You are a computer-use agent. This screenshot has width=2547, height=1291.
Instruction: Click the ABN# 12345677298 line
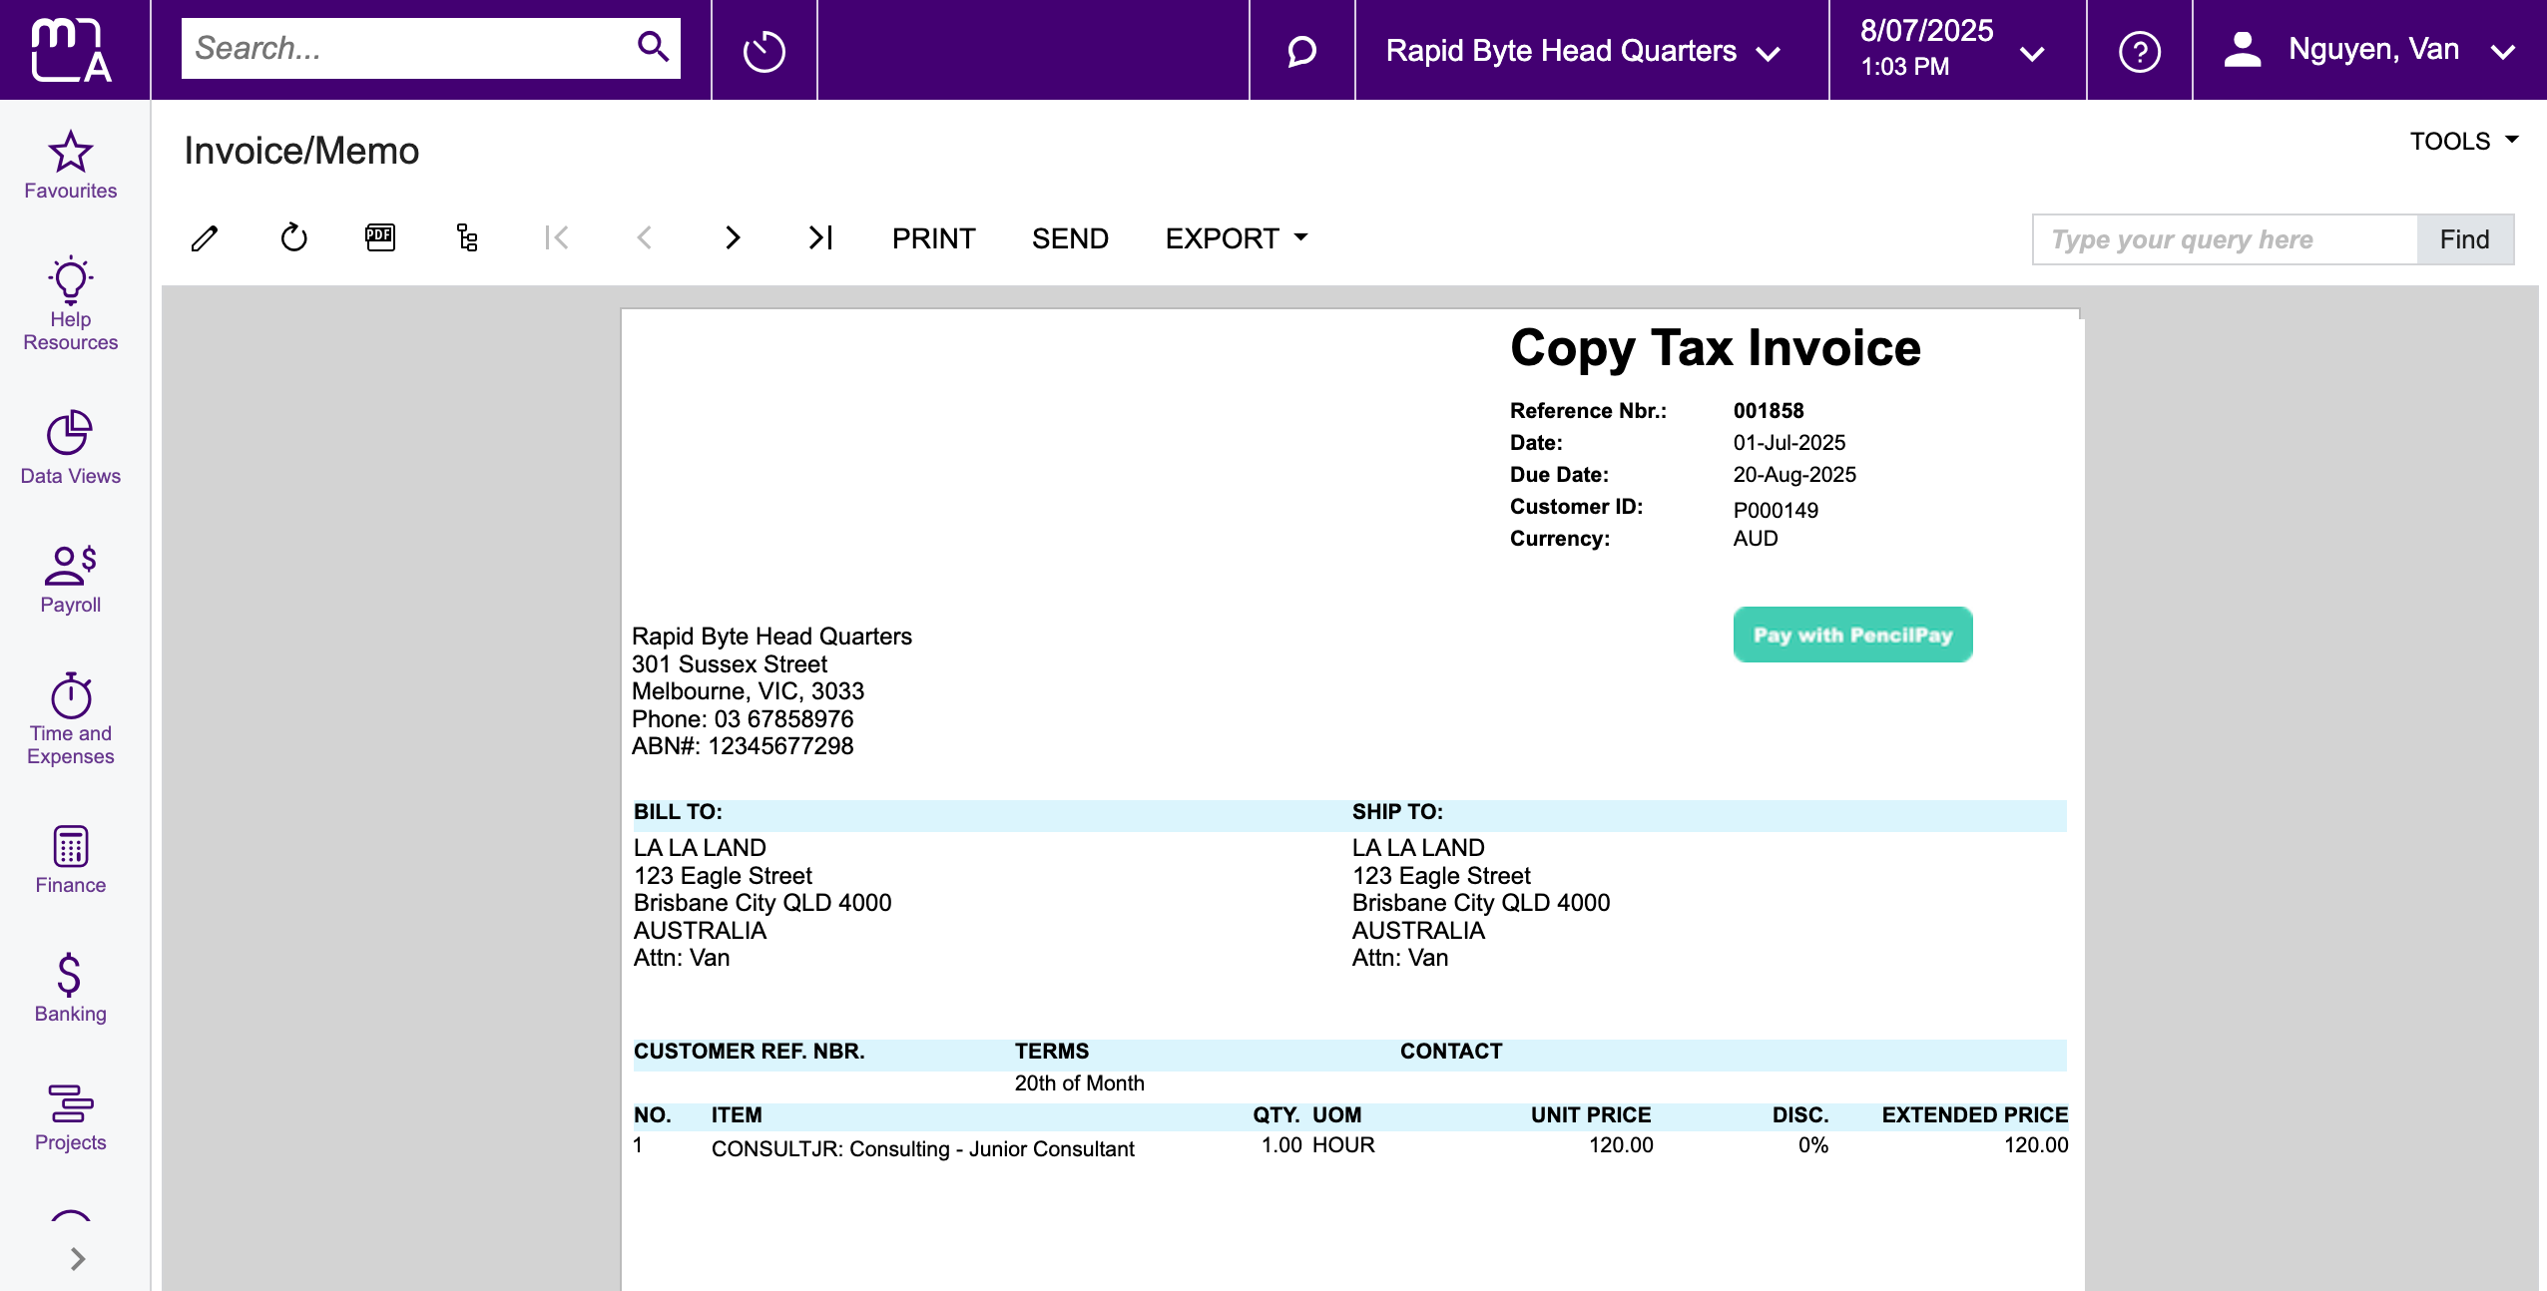743,746
